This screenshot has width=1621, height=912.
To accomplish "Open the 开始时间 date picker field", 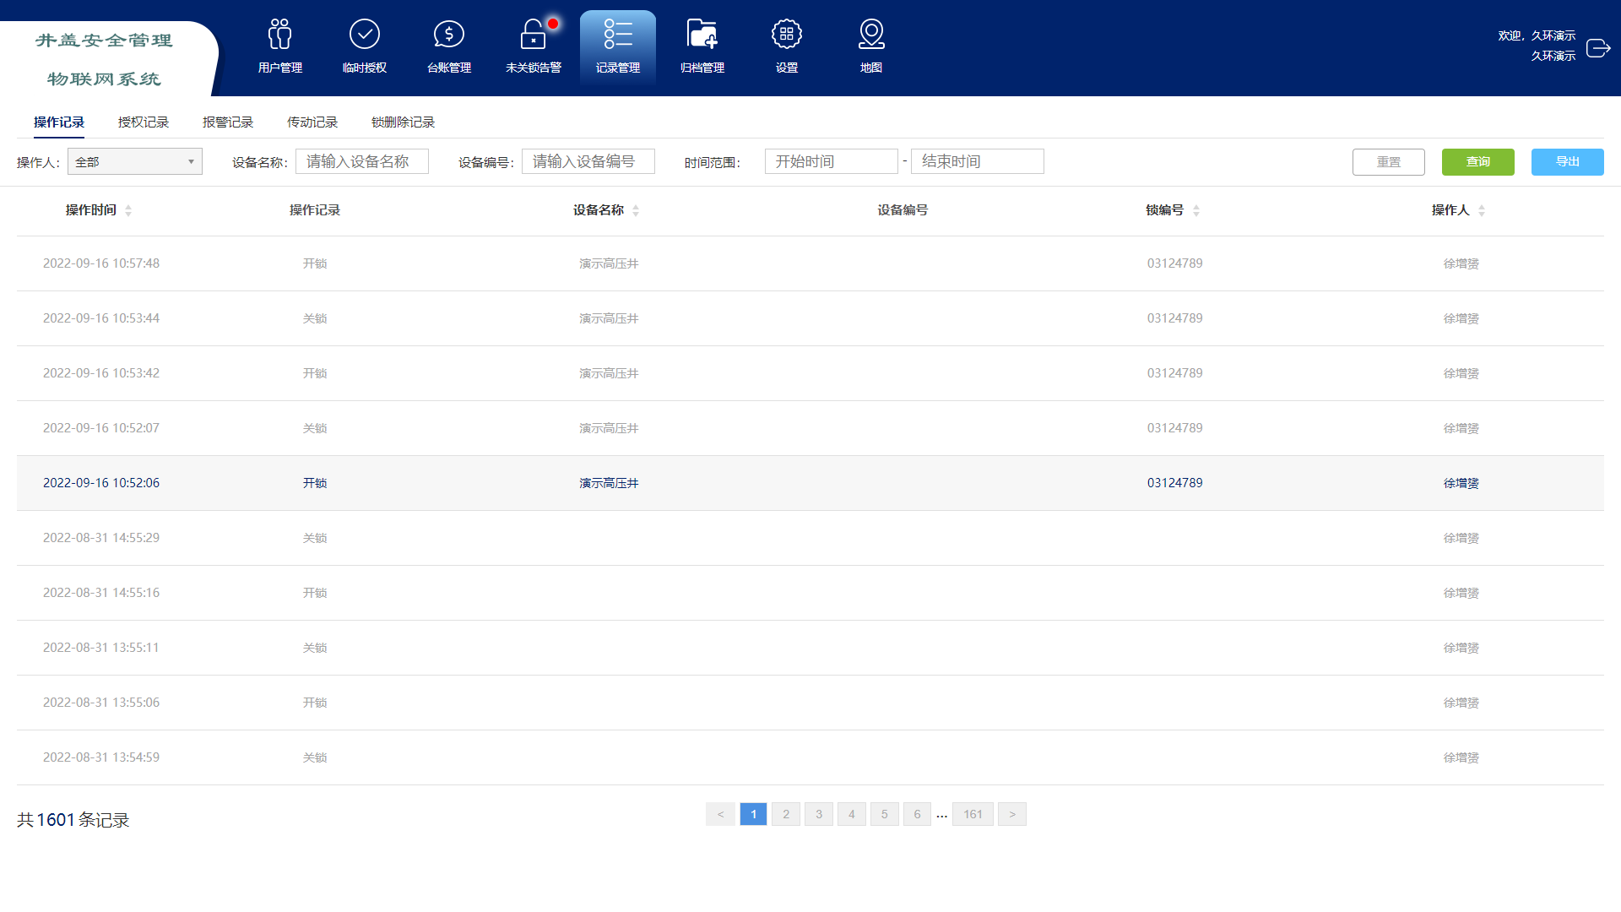I will click(832, 161).
